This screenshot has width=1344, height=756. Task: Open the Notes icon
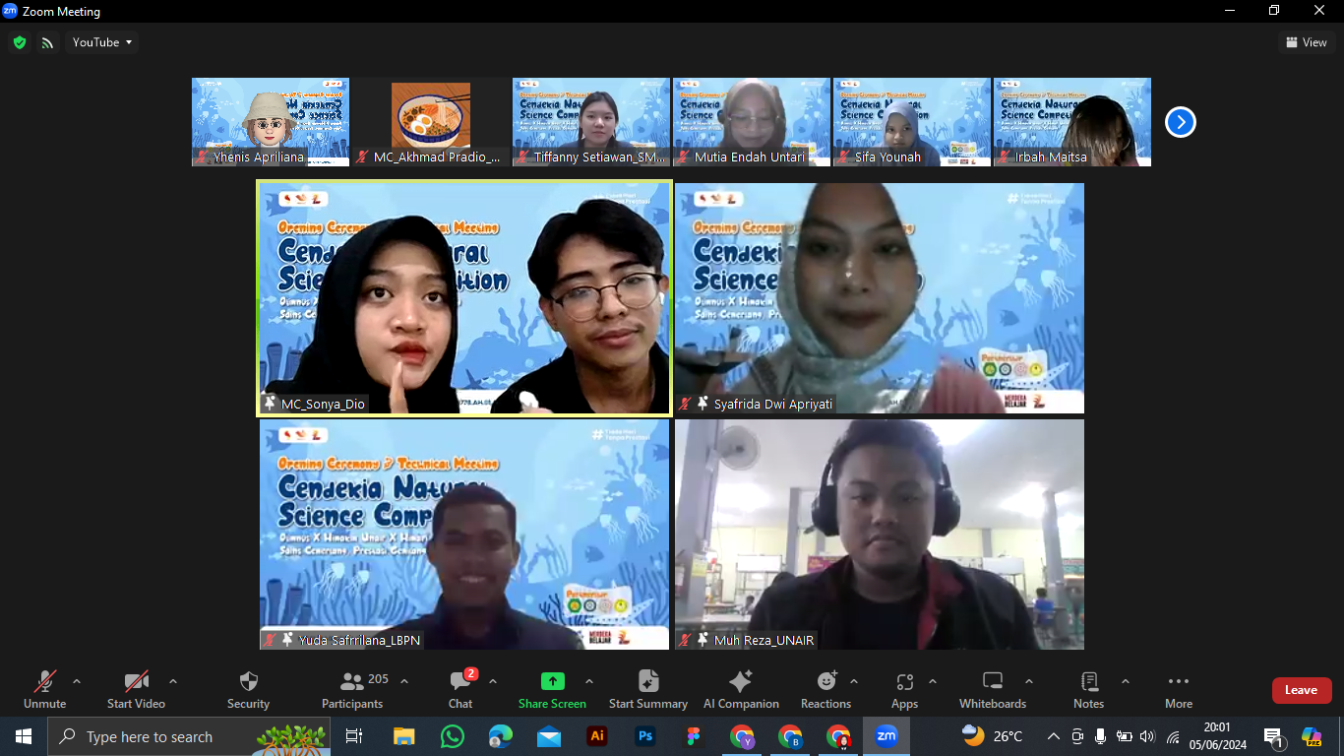(1088, 681)
